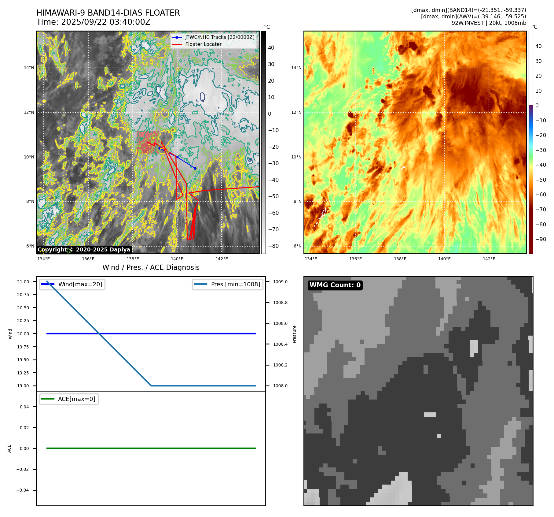Click the green ACE line
The image size is (554, 517).
pos(151,448)
